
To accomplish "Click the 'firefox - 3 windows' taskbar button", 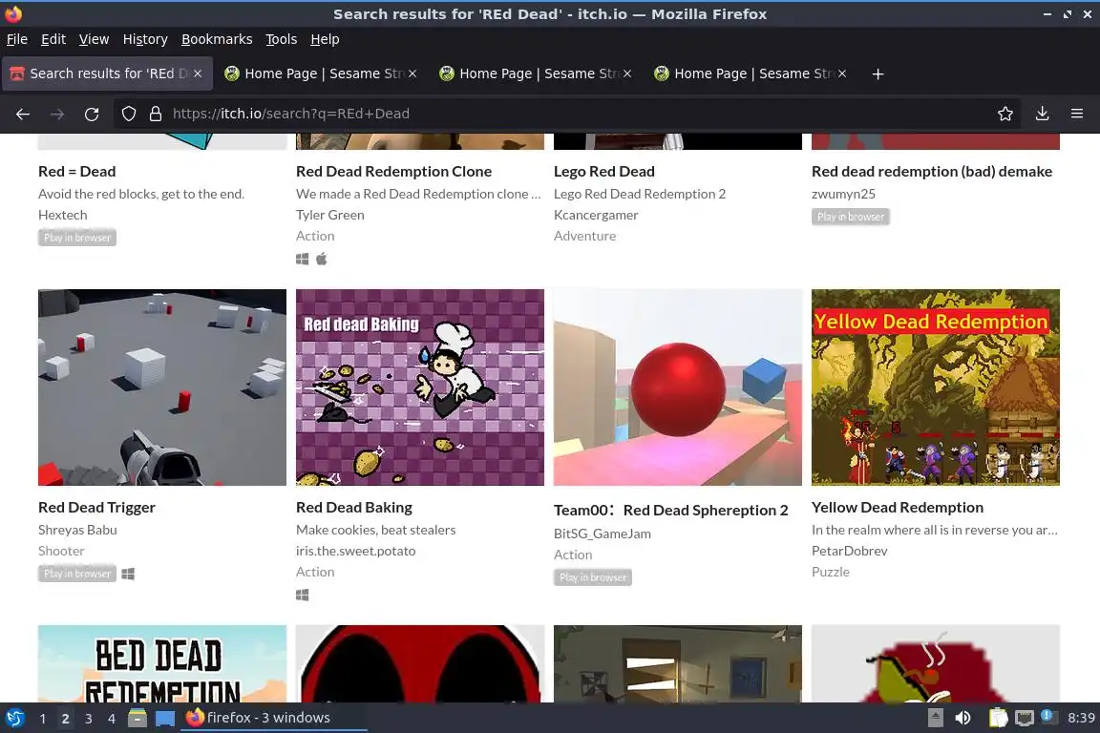I will click(x=274, y=718).
